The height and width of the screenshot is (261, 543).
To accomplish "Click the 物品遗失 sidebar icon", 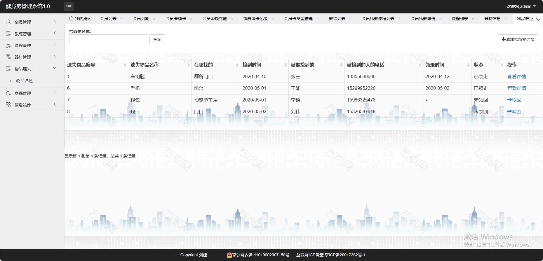I will tap(8, 69).
